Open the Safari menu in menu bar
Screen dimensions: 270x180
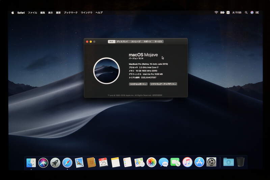21,12
